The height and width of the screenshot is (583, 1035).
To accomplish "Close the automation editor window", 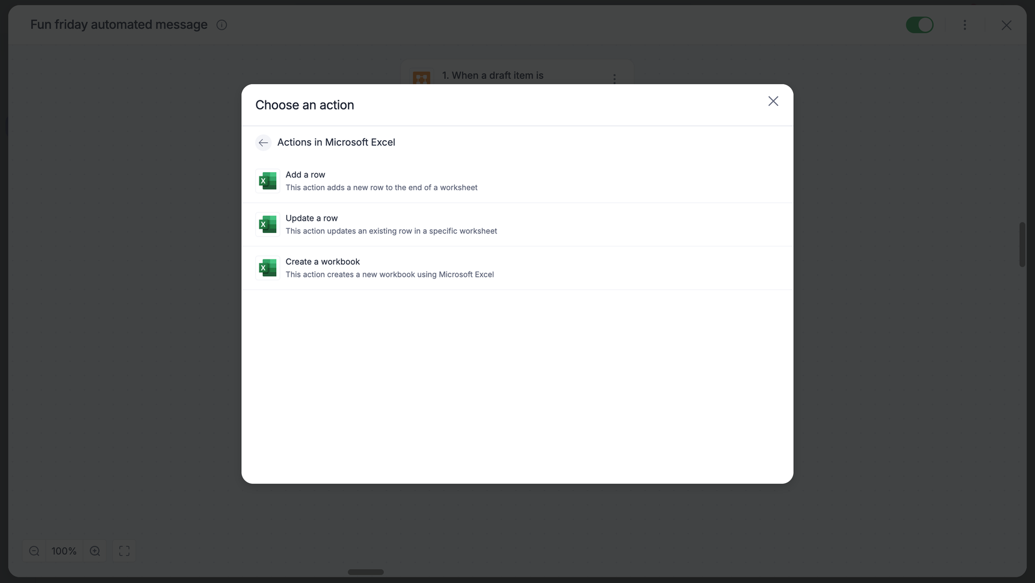I will tap(1006, 25).
